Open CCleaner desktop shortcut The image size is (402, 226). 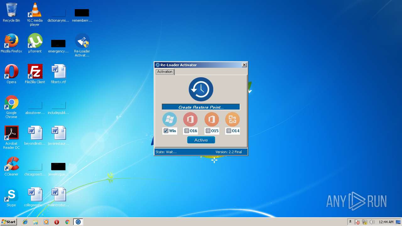pos(11,166)
